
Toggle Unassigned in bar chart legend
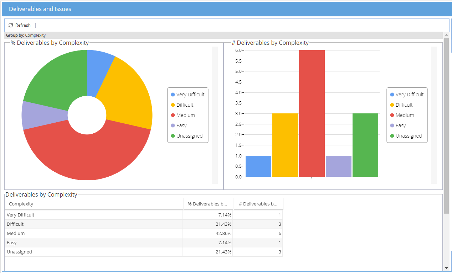click(406, 136)
